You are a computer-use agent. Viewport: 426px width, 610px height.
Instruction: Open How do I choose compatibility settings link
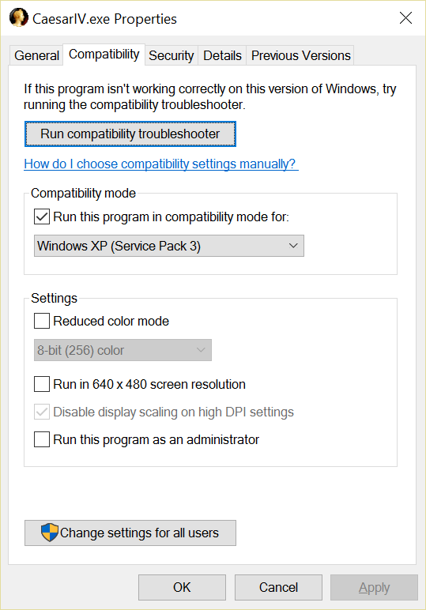click(161, 164)
